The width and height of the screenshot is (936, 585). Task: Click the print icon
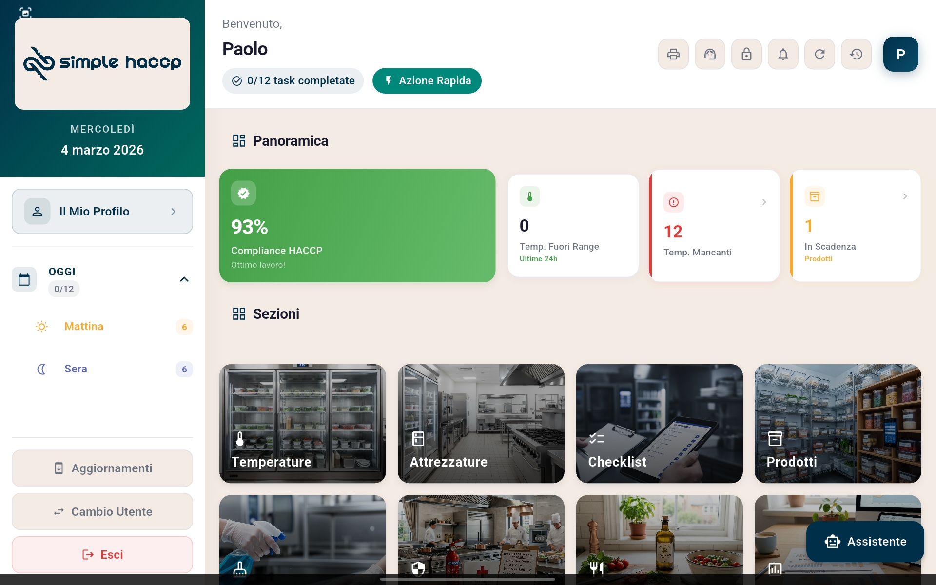tap(673, 54)
